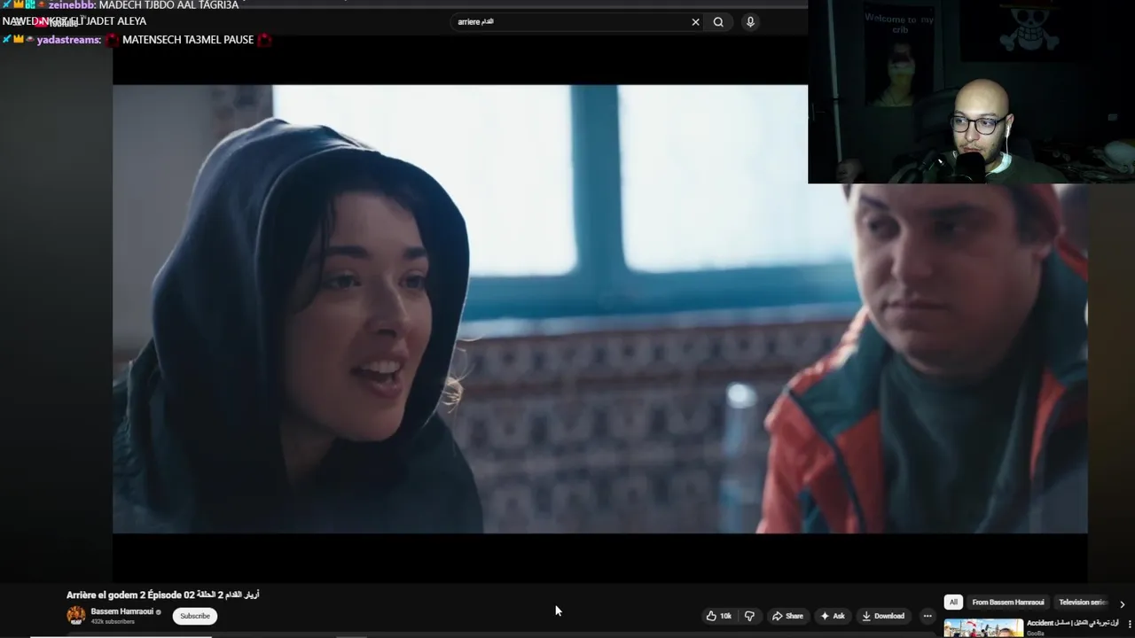Screen dimensions: 1135x638
Task: Click the webcam overlay of the streamer
Action: click(971, 91)
